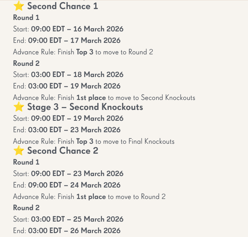Screen dimensions: 248x237
Task: Click the star icon beside Second Chance 2
Action: [19, 151]
